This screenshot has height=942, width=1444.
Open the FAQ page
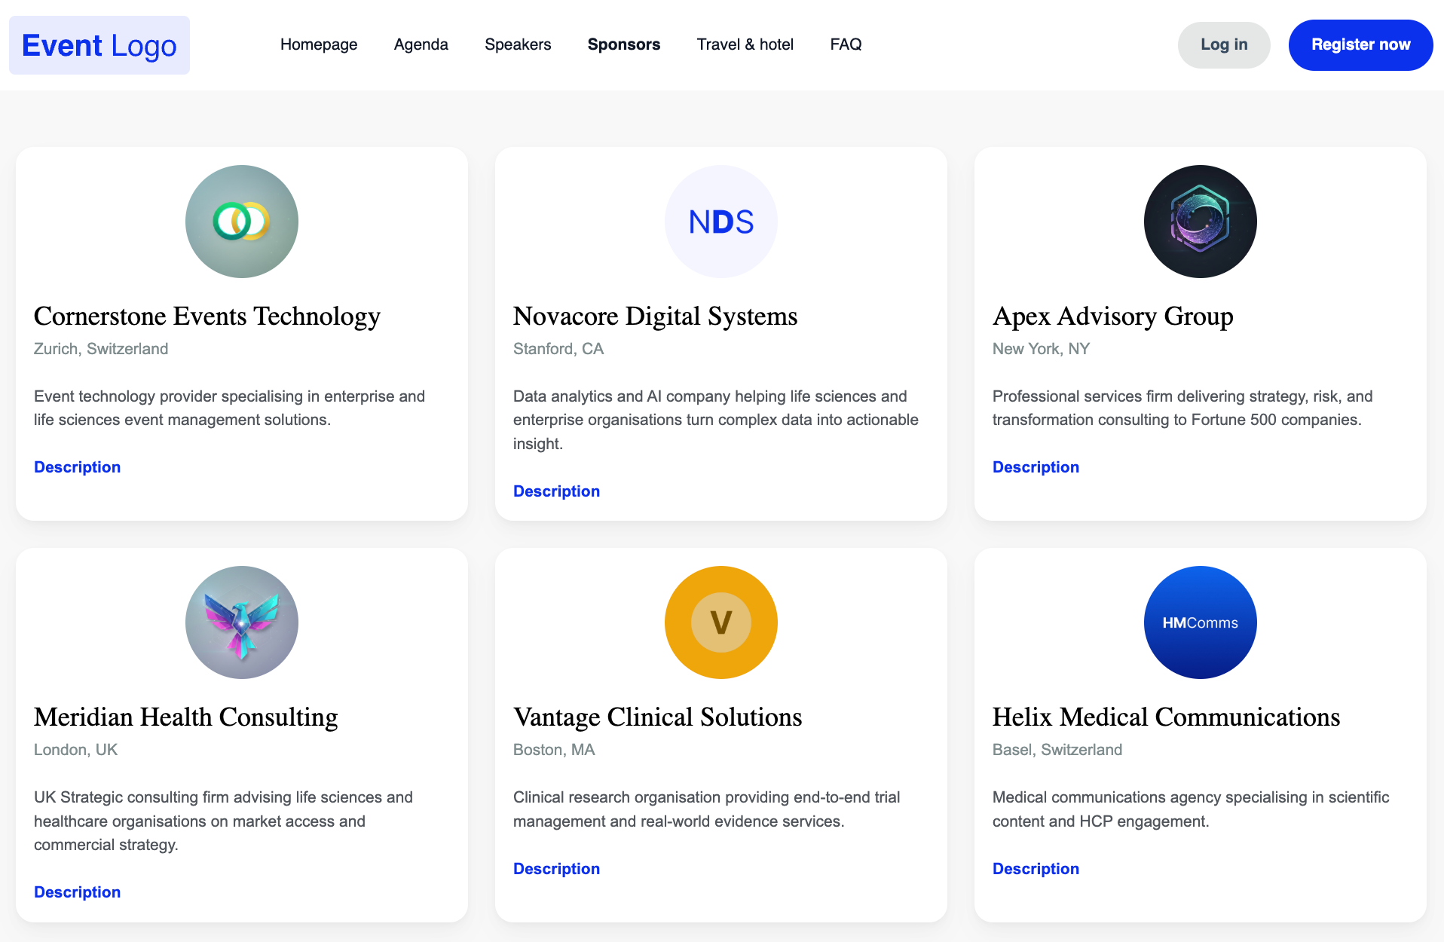(846, 44)
